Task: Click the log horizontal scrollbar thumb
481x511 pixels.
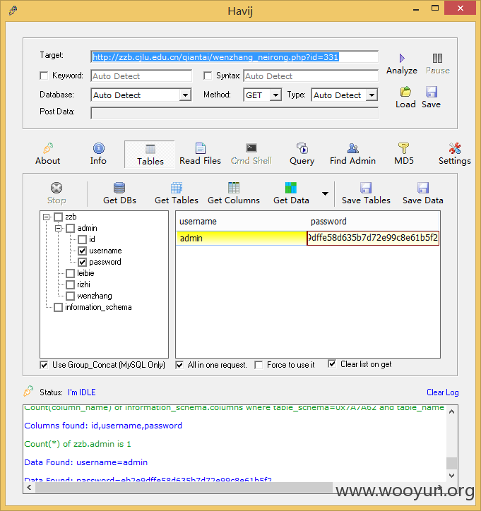Action: [184, 487]
